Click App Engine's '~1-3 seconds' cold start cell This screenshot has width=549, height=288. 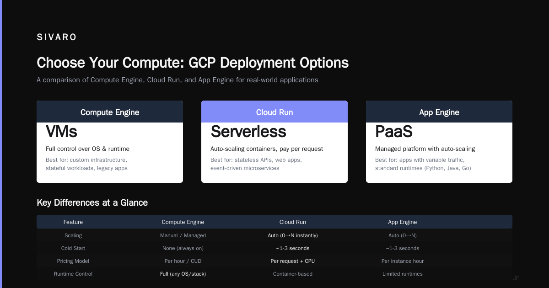tap(403, 248)
